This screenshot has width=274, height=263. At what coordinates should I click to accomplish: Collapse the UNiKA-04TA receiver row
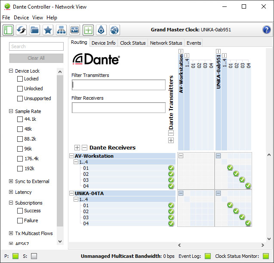(71, 193)
